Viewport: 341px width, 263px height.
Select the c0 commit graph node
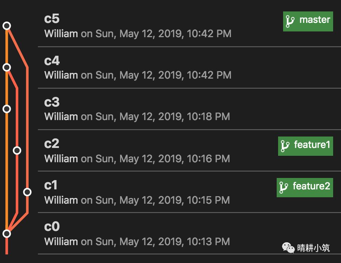coord(7,233)
